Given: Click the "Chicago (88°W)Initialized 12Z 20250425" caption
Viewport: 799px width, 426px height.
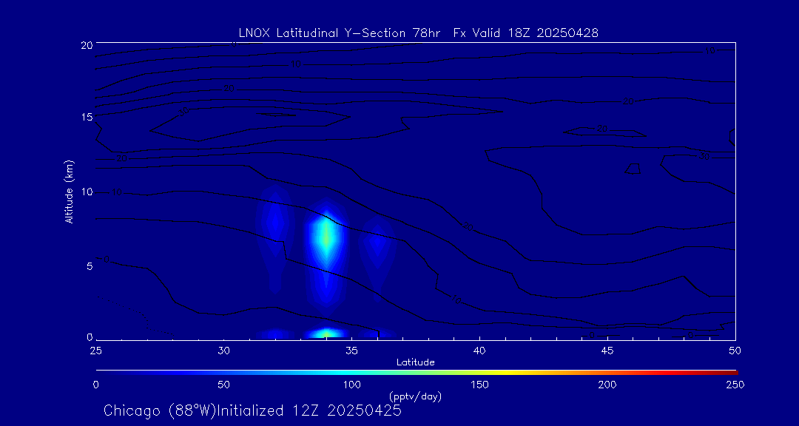Looking at the screenshot, I should click(252, 410).
